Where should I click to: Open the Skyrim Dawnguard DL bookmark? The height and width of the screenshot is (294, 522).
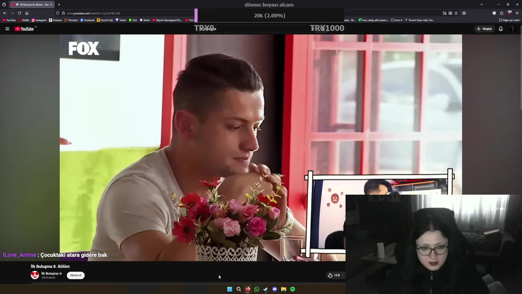(x=167, y=20)
